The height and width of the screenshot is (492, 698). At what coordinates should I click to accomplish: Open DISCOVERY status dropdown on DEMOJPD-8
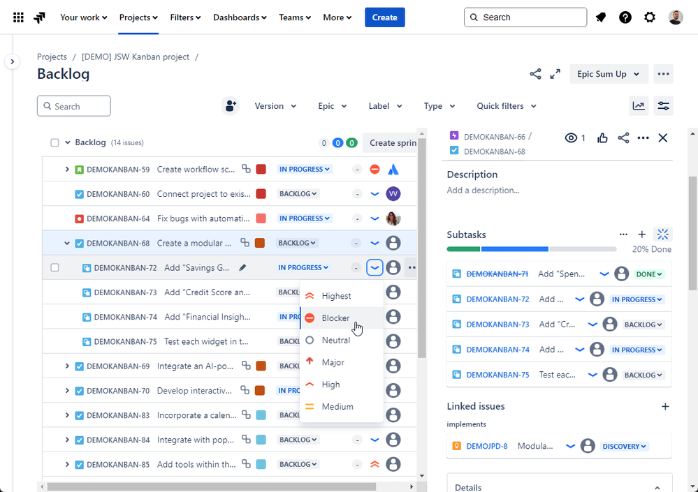point(625,446)
